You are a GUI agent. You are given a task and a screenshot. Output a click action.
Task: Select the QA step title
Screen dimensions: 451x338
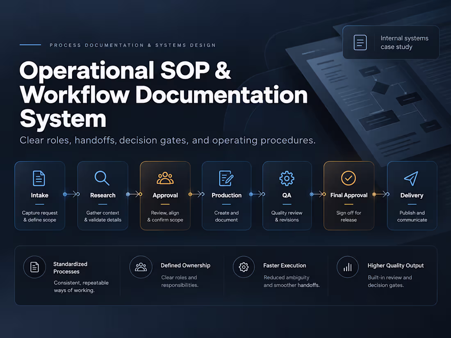287,195
